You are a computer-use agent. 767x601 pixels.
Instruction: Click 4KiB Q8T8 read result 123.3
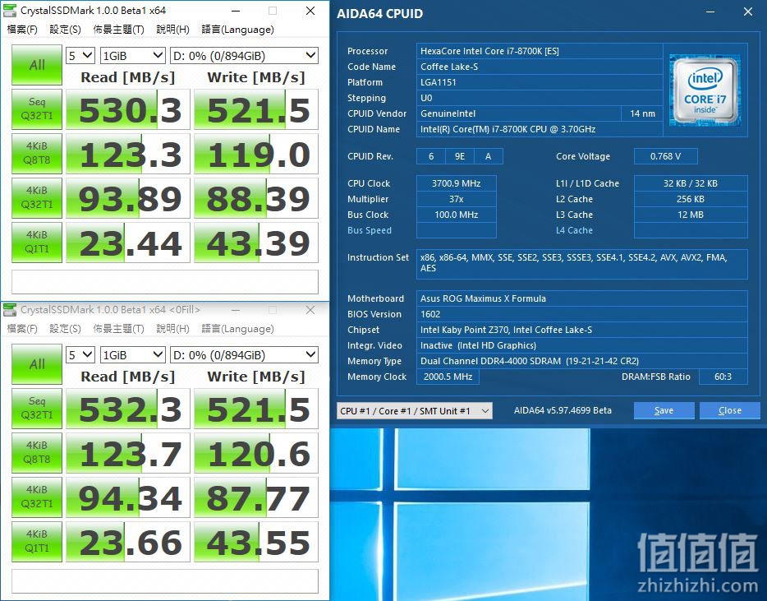tap(127, 153)
